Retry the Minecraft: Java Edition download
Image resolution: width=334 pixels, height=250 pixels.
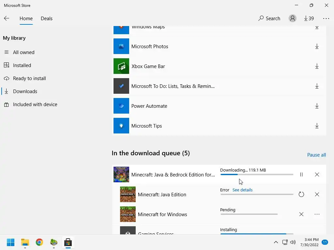(301, 194)
